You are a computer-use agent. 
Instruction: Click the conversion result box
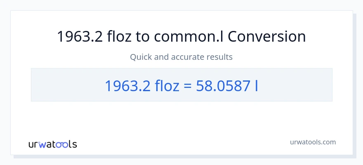click(x=181, y=85)
